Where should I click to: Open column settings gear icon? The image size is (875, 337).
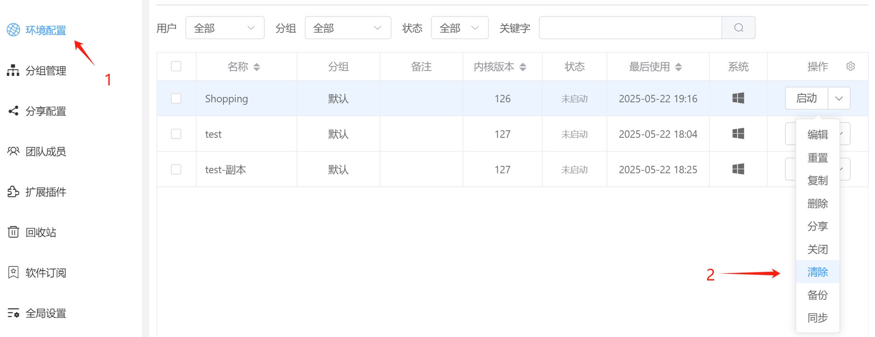coord(850,66)
